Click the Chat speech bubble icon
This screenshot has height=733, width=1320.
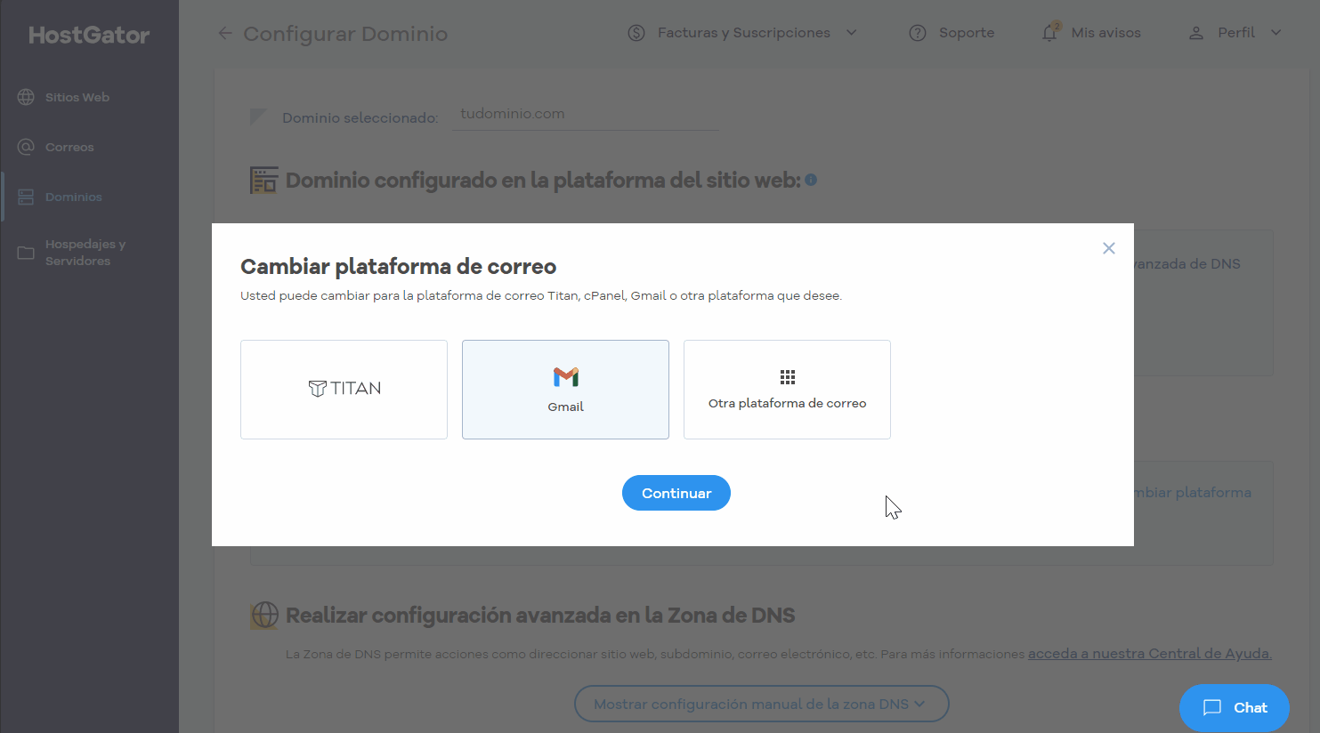click(x=1212, y=707)
